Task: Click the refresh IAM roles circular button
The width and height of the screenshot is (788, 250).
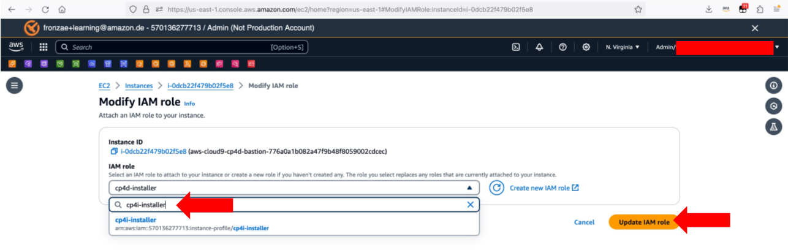Action: coord(496,188)
